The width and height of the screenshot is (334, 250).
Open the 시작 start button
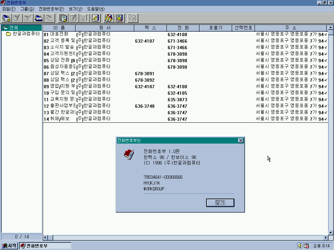9,246
